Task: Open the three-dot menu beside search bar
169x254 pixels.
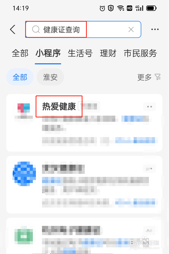Action: (x=155, y=29)
